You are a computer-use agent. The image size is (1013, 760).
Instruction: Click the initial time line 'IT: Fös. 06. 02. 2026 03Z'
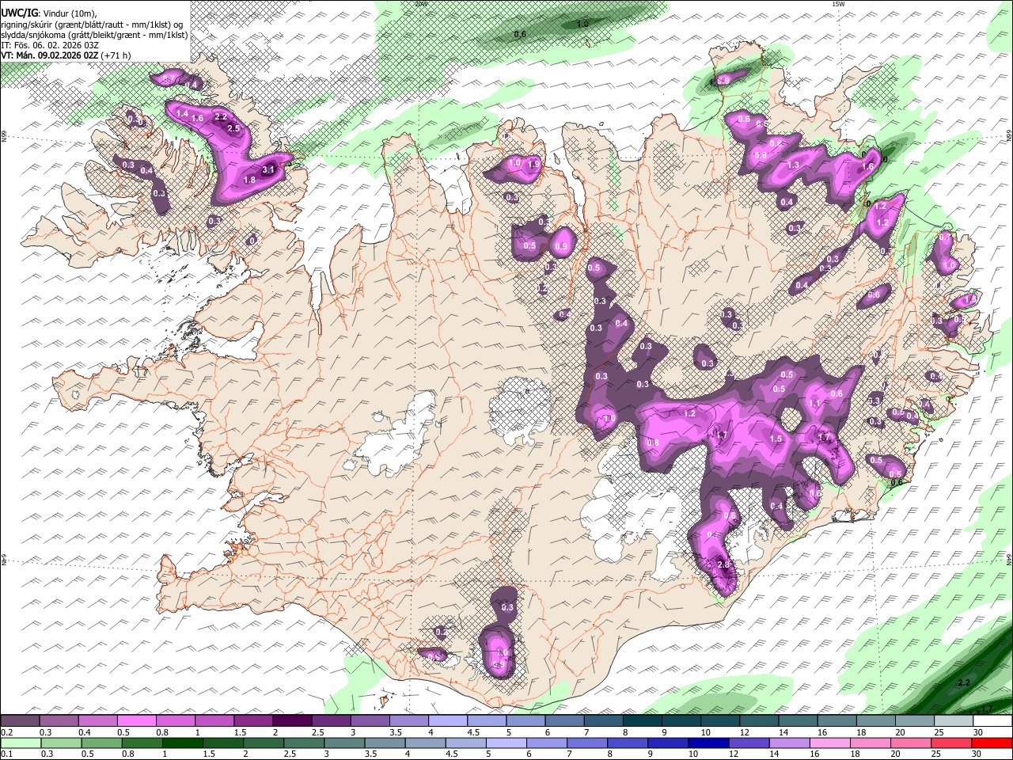coord(49,45)
